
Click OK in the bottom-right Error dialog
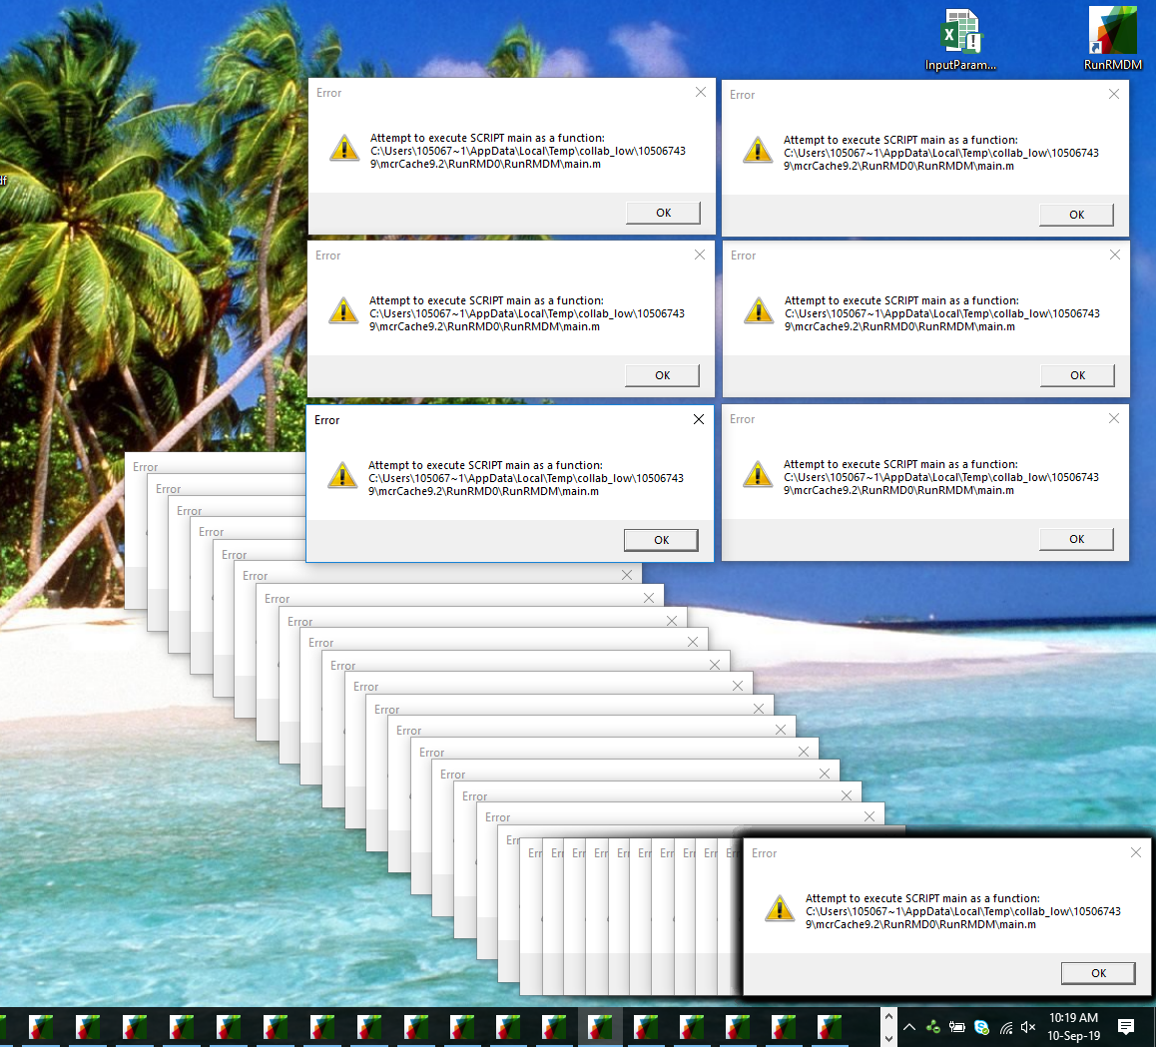(x=1098, y=973)
